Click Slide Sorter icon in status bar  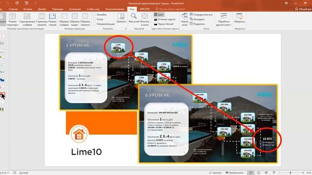coord(258,173)
